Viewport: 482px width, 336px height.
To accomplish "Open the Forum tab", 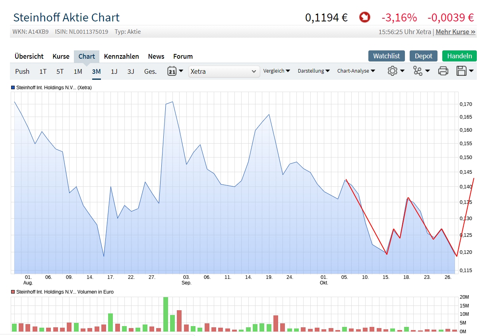I will 183,56.
